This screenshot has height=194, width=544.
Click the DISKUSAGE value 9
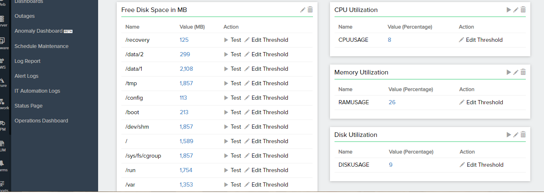391,165
